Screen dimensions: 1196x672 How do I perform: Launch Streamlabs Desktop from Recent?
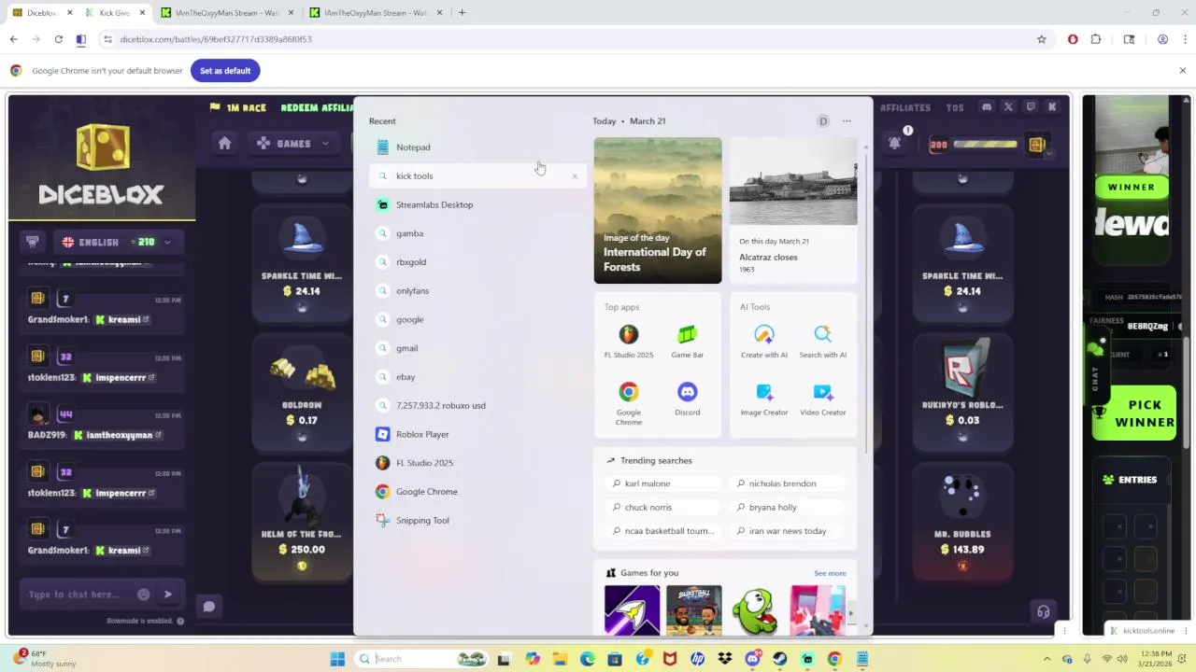click(x=477, y=204)
